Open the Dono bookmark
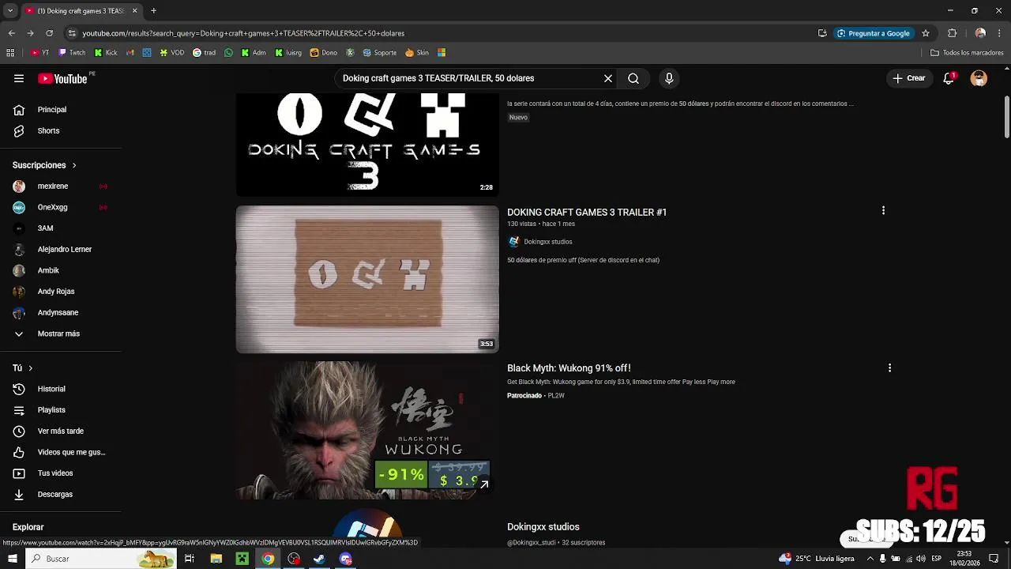Image resolution: width=1011 pixels, height=569 pixels. (x=324, y=53)
